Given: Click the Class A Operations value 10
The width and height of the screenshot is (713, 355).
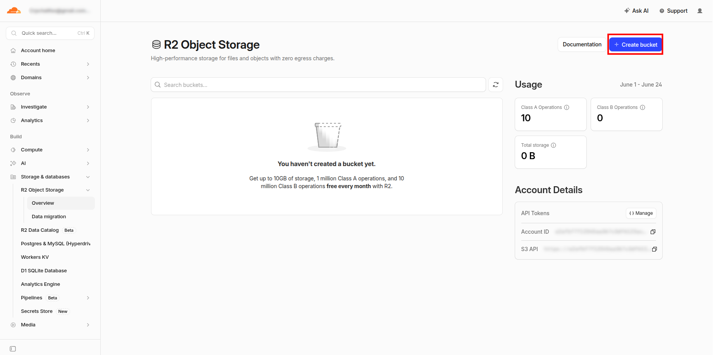Looking at the screenshot, I should click(526, 118).
